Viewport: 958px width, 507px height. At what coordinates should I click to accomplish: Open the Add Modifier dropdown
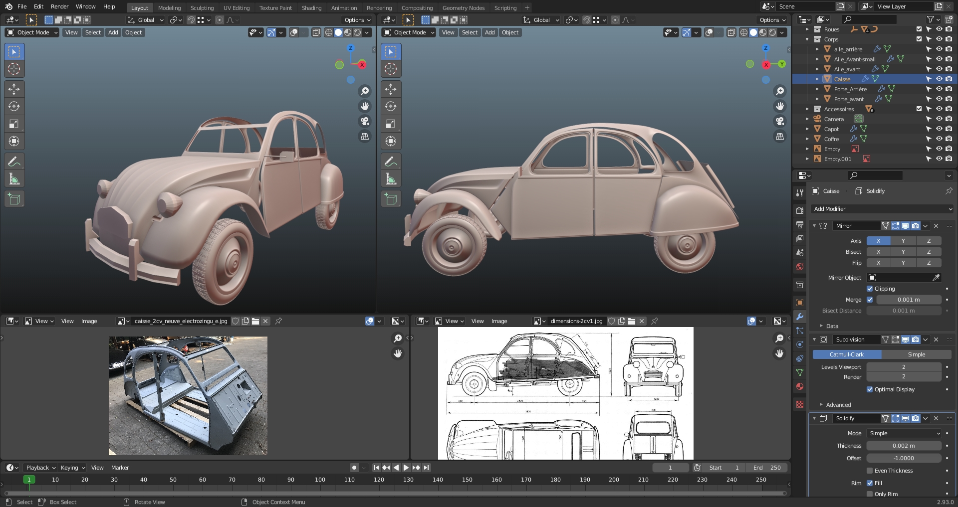[882, 209]
